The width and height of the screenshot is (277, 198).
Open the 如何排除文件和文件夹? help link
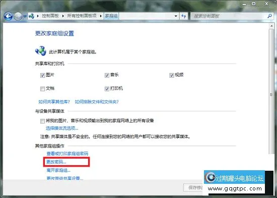coord(97,102)
